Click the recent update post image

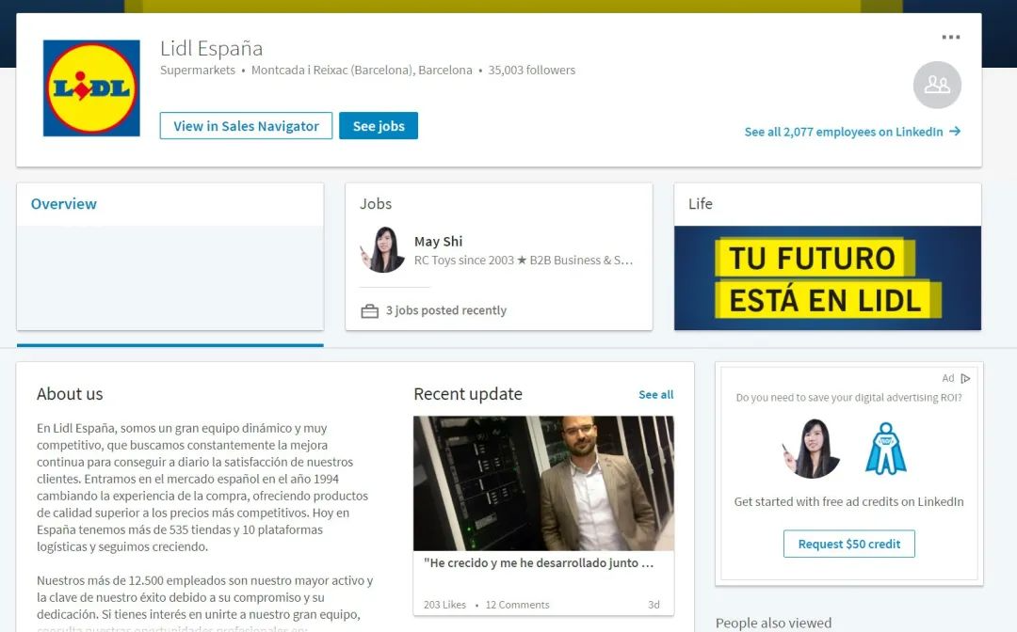(543, 482)
